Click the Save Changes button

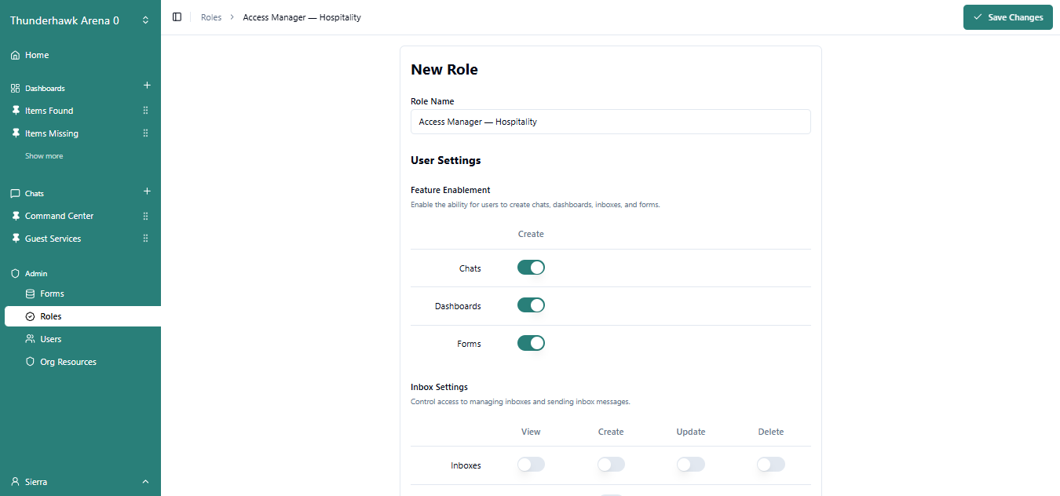1007,17
